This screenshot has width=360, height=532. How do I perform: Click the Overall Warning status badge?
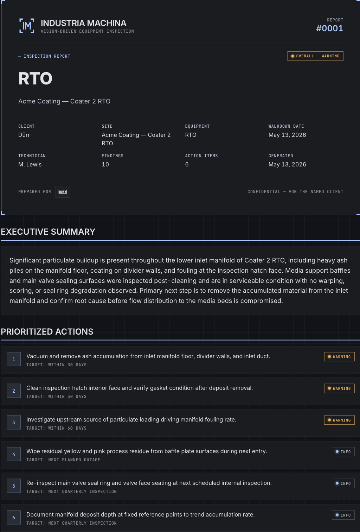[x=315, y=56]
